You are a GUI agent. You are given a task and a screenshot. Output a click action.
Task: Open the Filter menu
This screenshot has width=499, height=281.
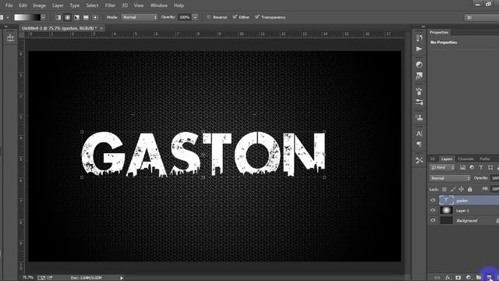110,5
